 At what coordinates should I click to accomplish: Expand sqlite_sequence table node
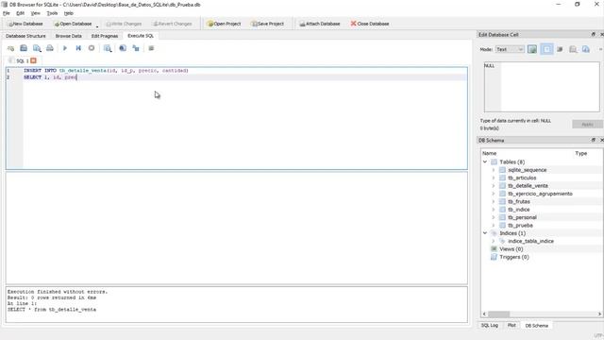tap(493, 170)
